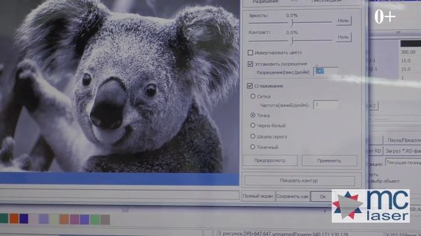The width and height of the screenshot is (421, 236).
Task: Select the Точечный radio option
Action: tap(253, 147)
